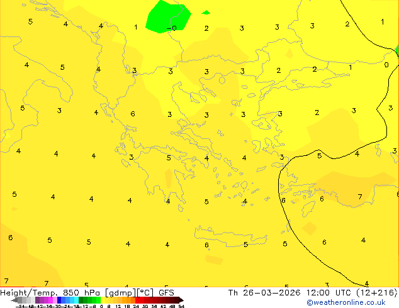The height and width of the screenshot is (308, 399).
Task: Click the orange diamond patch east of Crete
Action: pyautogui.click(x=310, y=228)
